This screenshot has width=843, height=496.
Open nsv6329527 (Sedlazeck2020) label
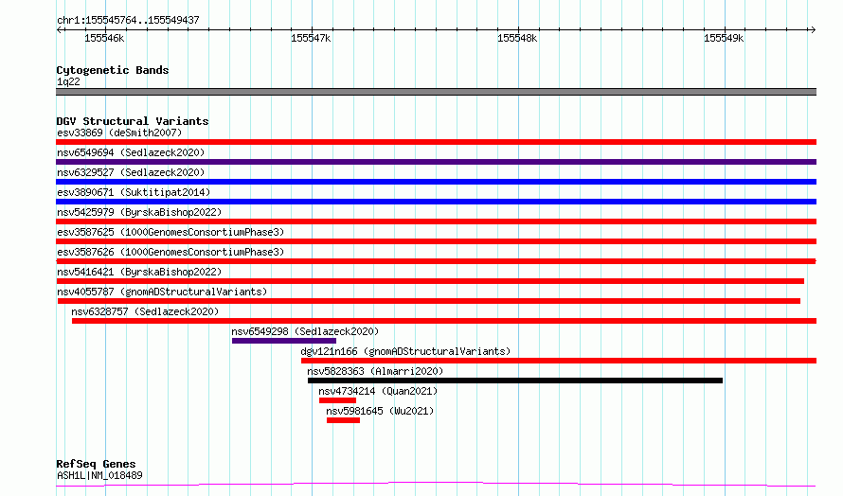click(131, 172)
